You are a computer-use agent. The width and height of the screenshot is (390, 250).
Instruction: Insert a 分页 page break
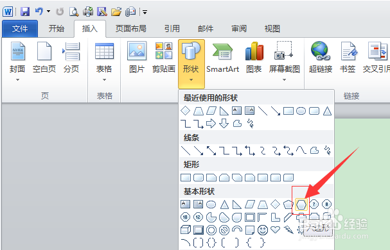tap(71, 58)
